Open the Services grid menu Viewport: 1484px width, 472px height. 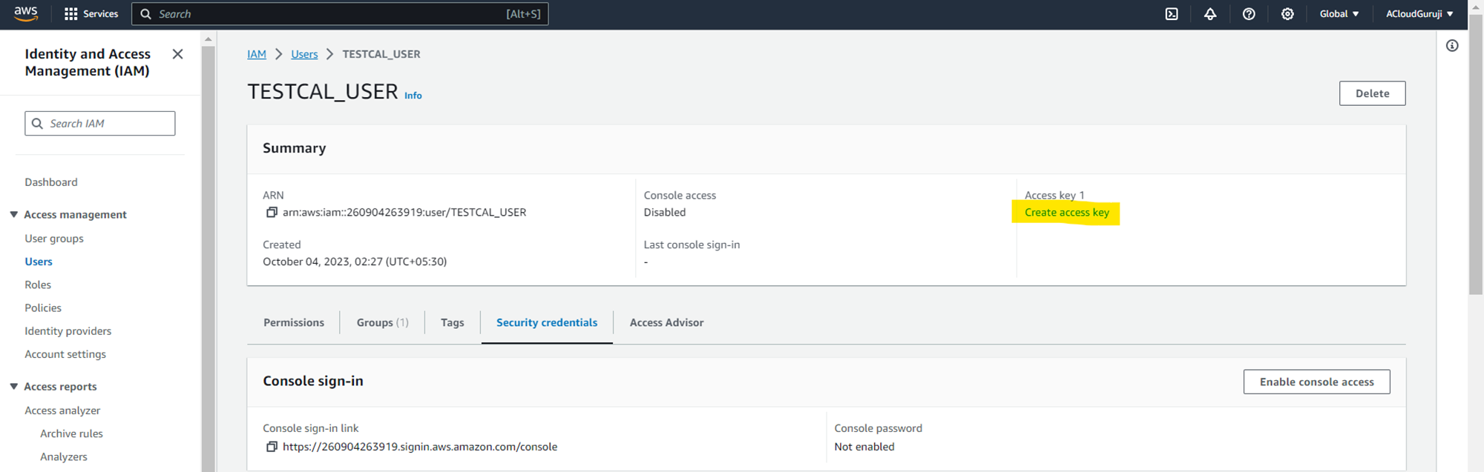91,14
